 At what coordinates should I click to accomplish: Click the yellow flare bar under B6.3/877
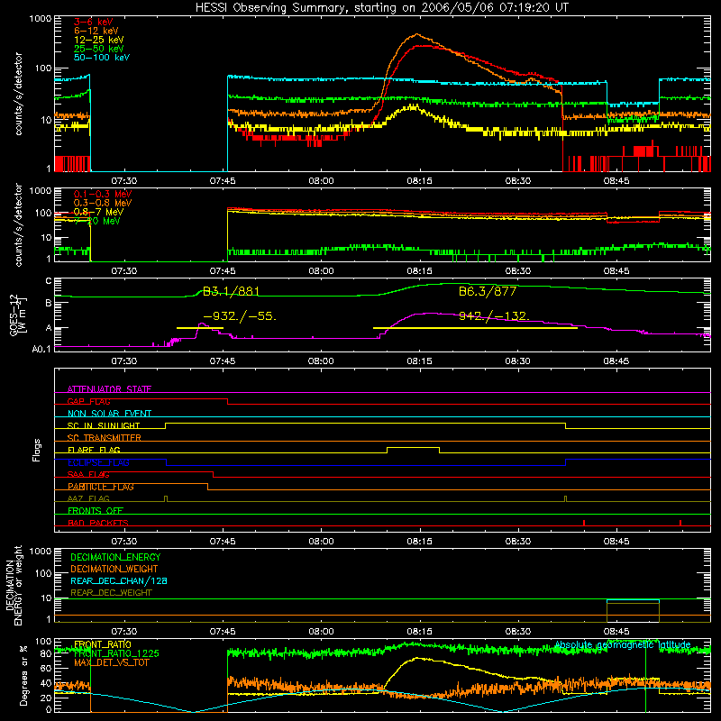click(x=475, y=328)
